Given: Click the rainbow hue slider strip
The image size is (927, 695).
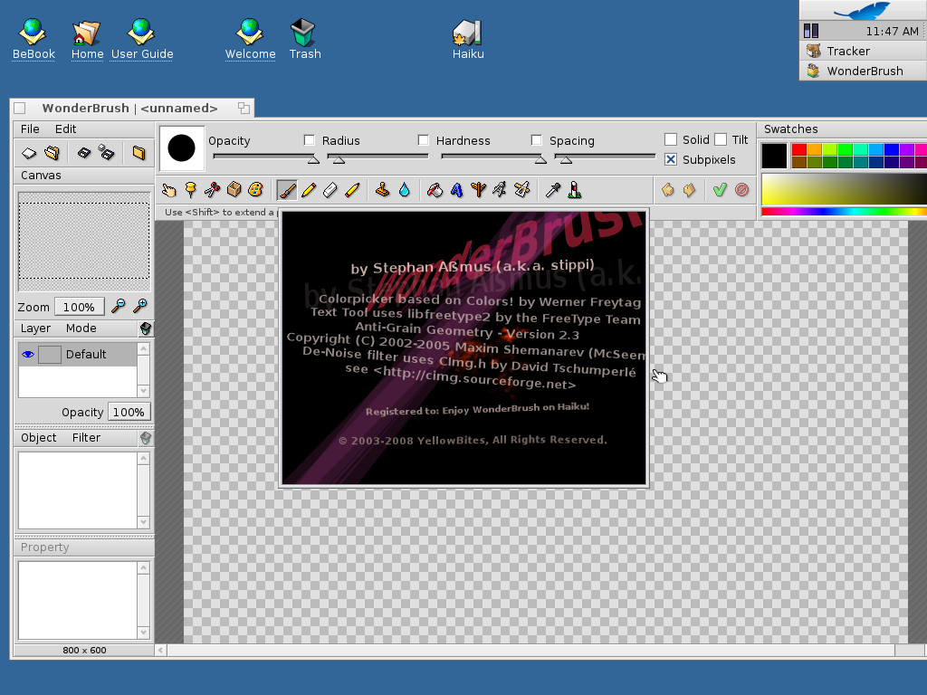Looking at the screenshot, I should click(845, 212).
